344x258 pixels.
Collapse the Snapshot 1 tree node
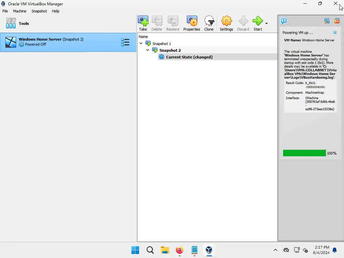(141, 43)
